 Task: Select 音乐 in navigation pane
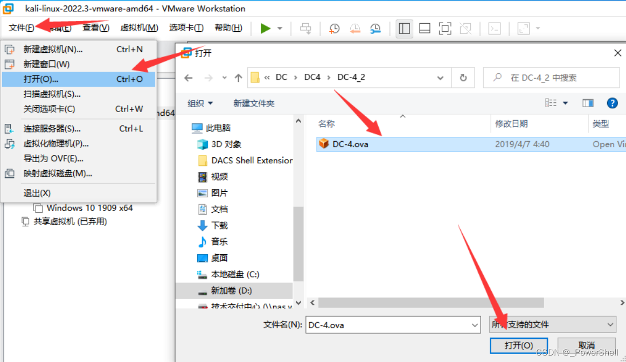(x=212, y=241)
